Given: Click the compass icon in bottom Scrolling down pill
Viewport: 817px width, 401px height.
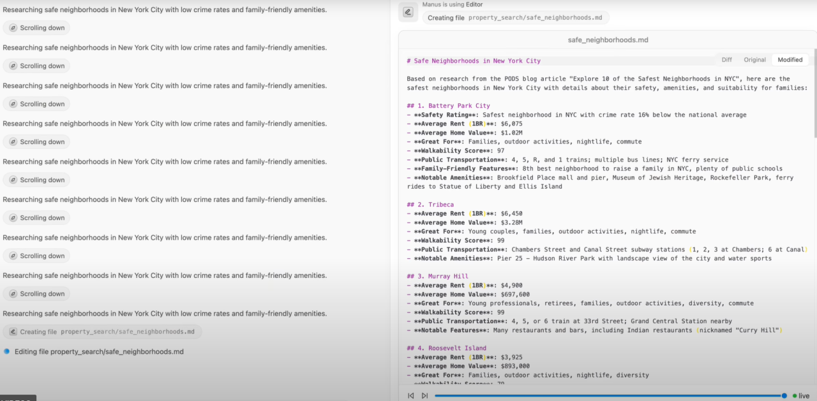Looking at the screenshot, I should [x=13, y=294].
